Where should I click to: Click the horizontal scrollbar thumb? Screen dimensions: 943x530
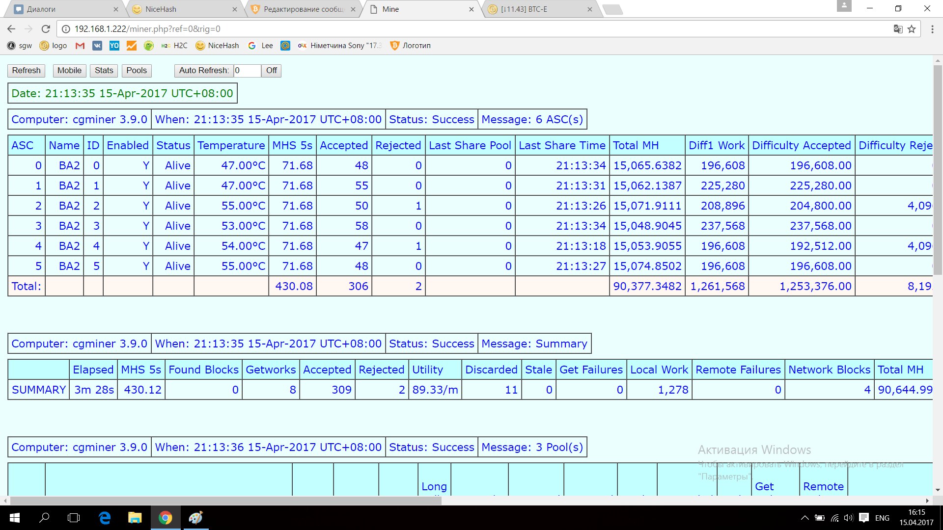pos(226,501)
